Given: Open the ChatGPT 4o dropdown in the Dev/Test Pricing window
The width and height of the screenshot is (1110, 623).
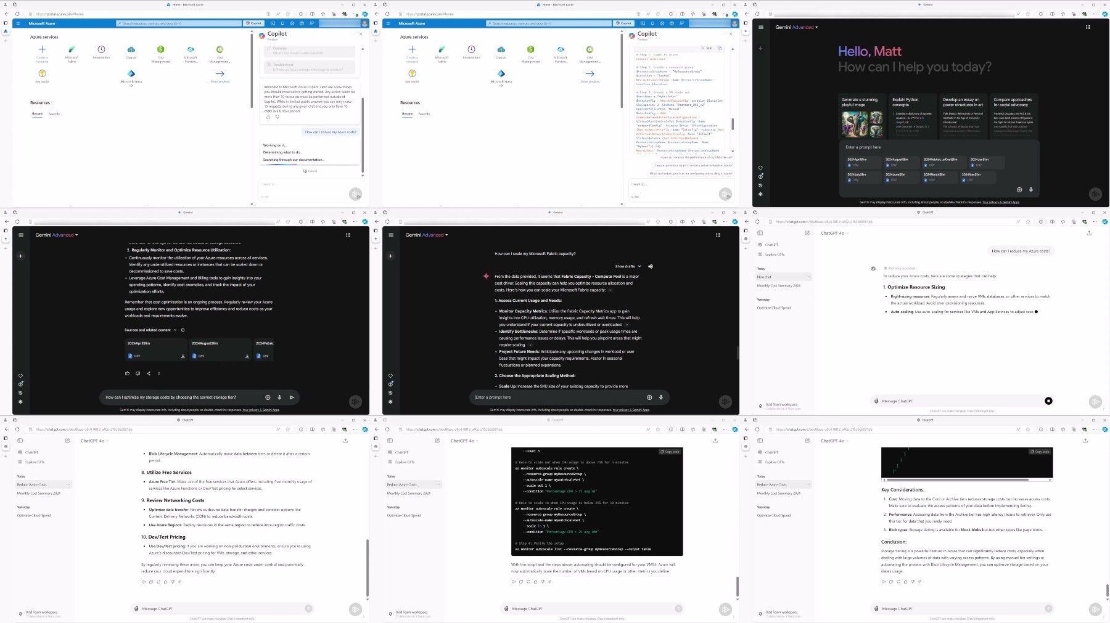Looking at the screenshot, I should pos(94,441).
